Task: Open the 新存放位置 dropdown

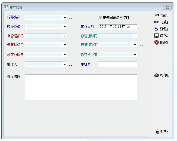Action: tap(65, 55)
